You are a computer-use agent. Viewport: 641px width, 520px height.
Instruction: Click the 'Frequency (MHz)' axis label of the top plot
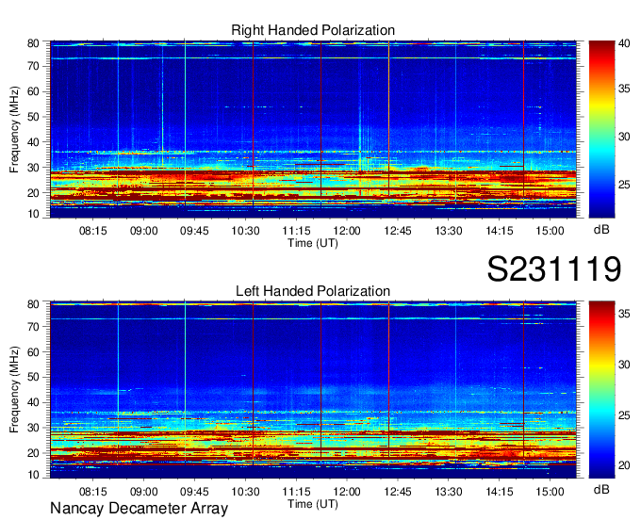coord(14,129)
